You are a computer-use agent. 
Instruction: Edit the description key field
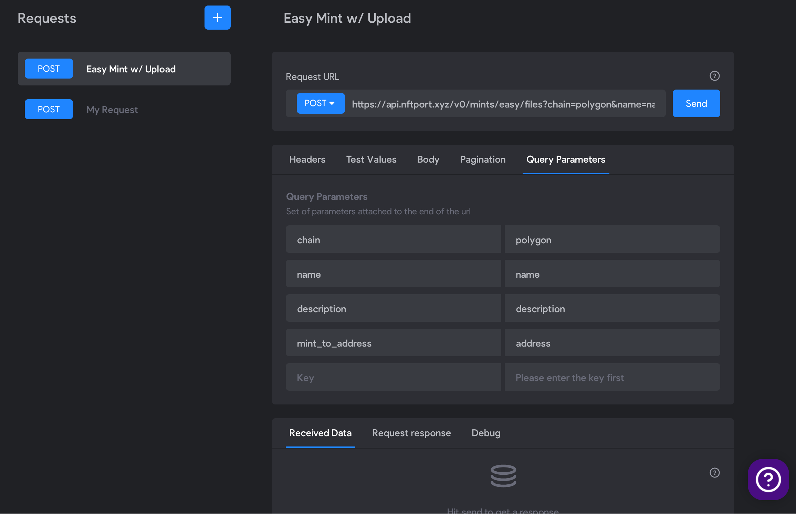click(393, 308)
